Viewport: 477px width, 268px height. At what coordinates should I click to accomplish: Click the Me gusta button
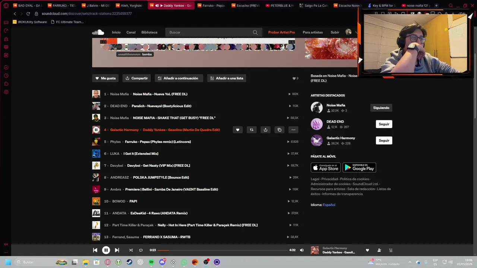coord(105,78)
